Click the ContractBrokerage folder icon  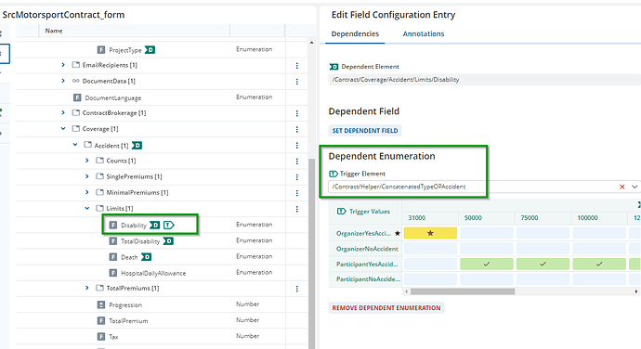pyautogui.click(x=75, y=112)
